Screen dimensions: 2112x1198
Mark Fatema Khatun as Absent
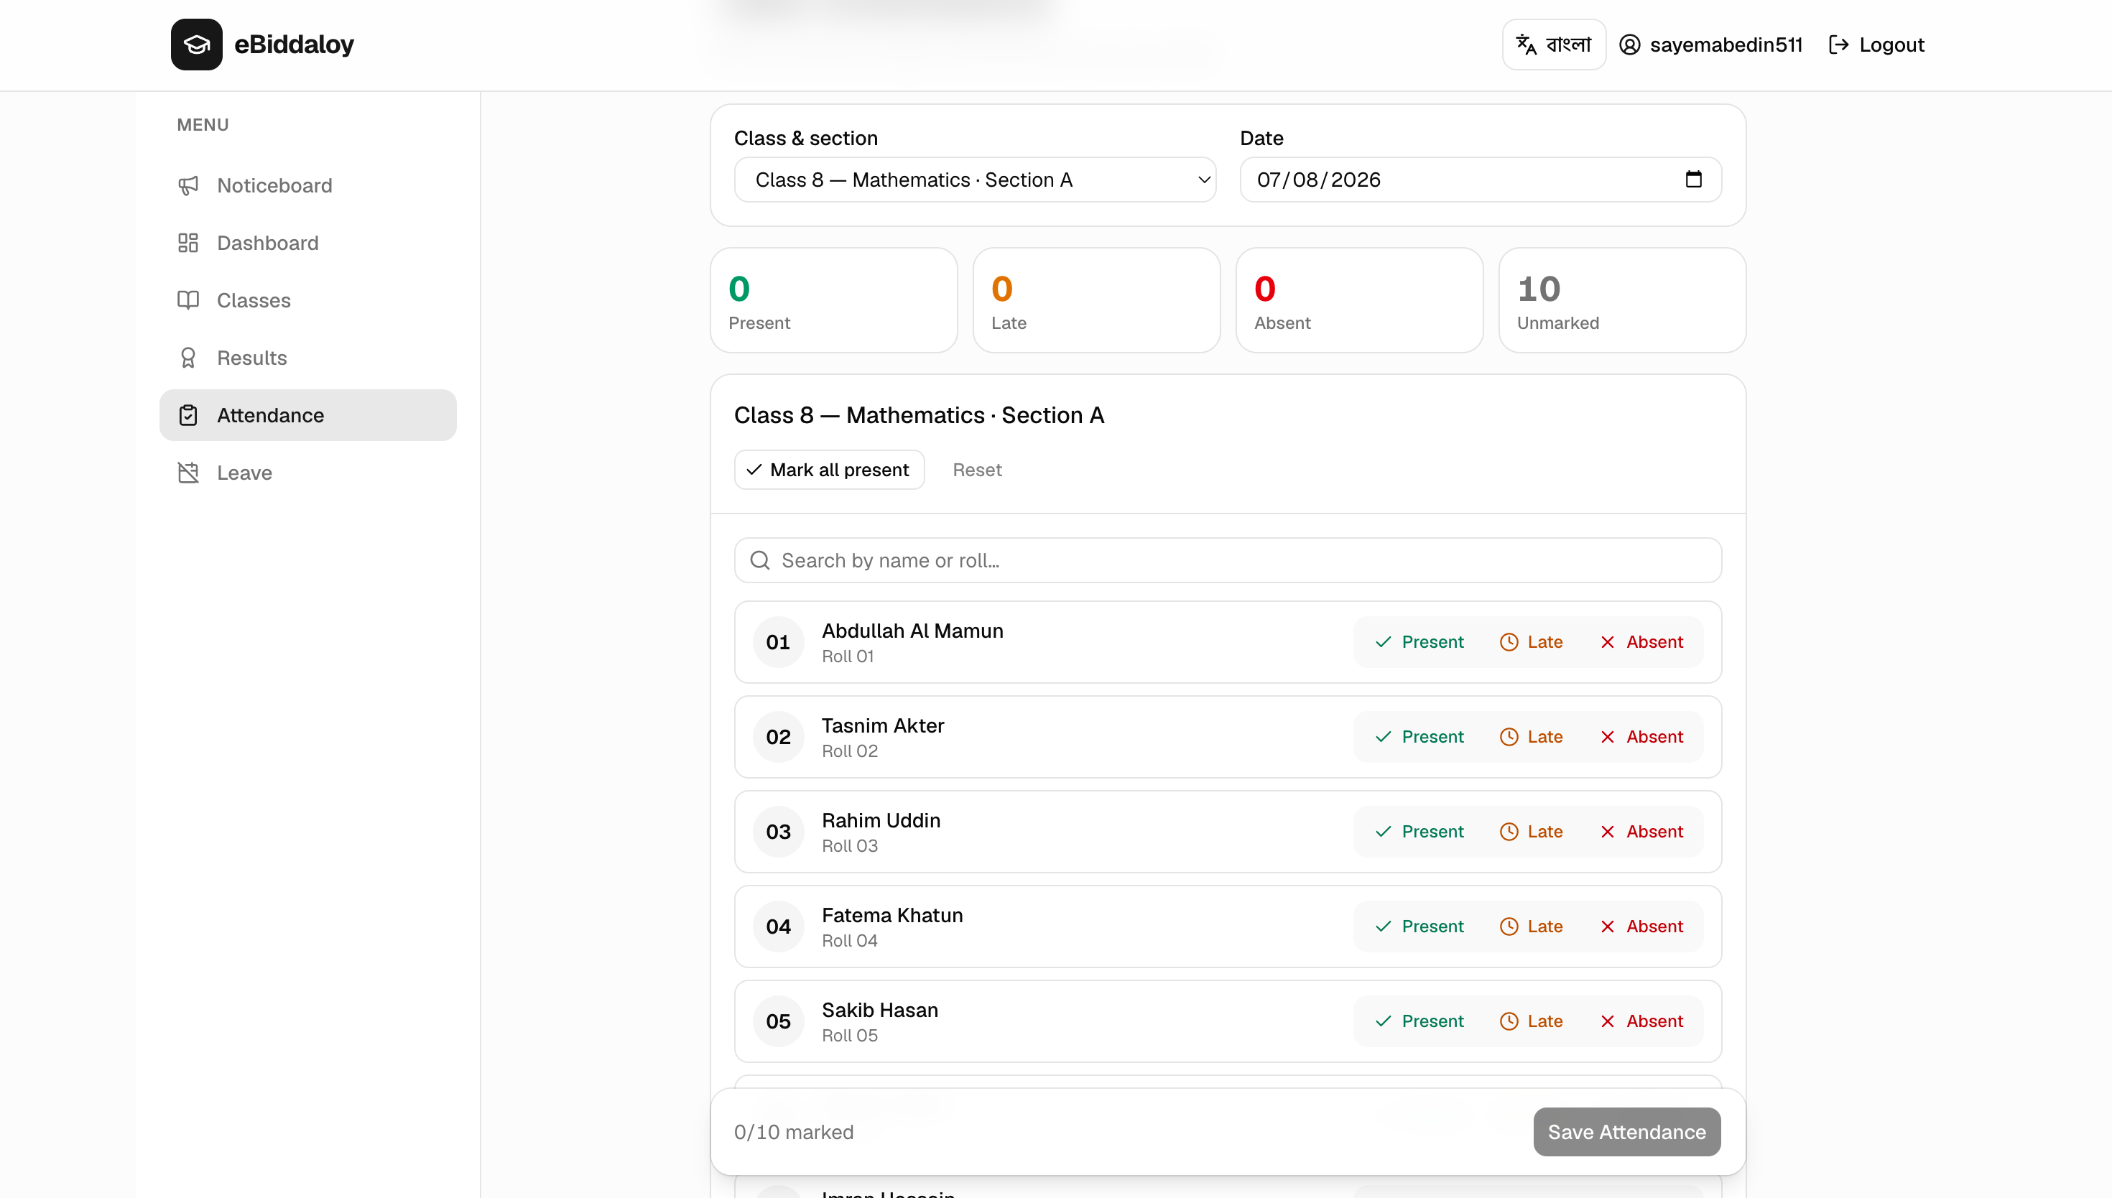[x=1641, y=927]
